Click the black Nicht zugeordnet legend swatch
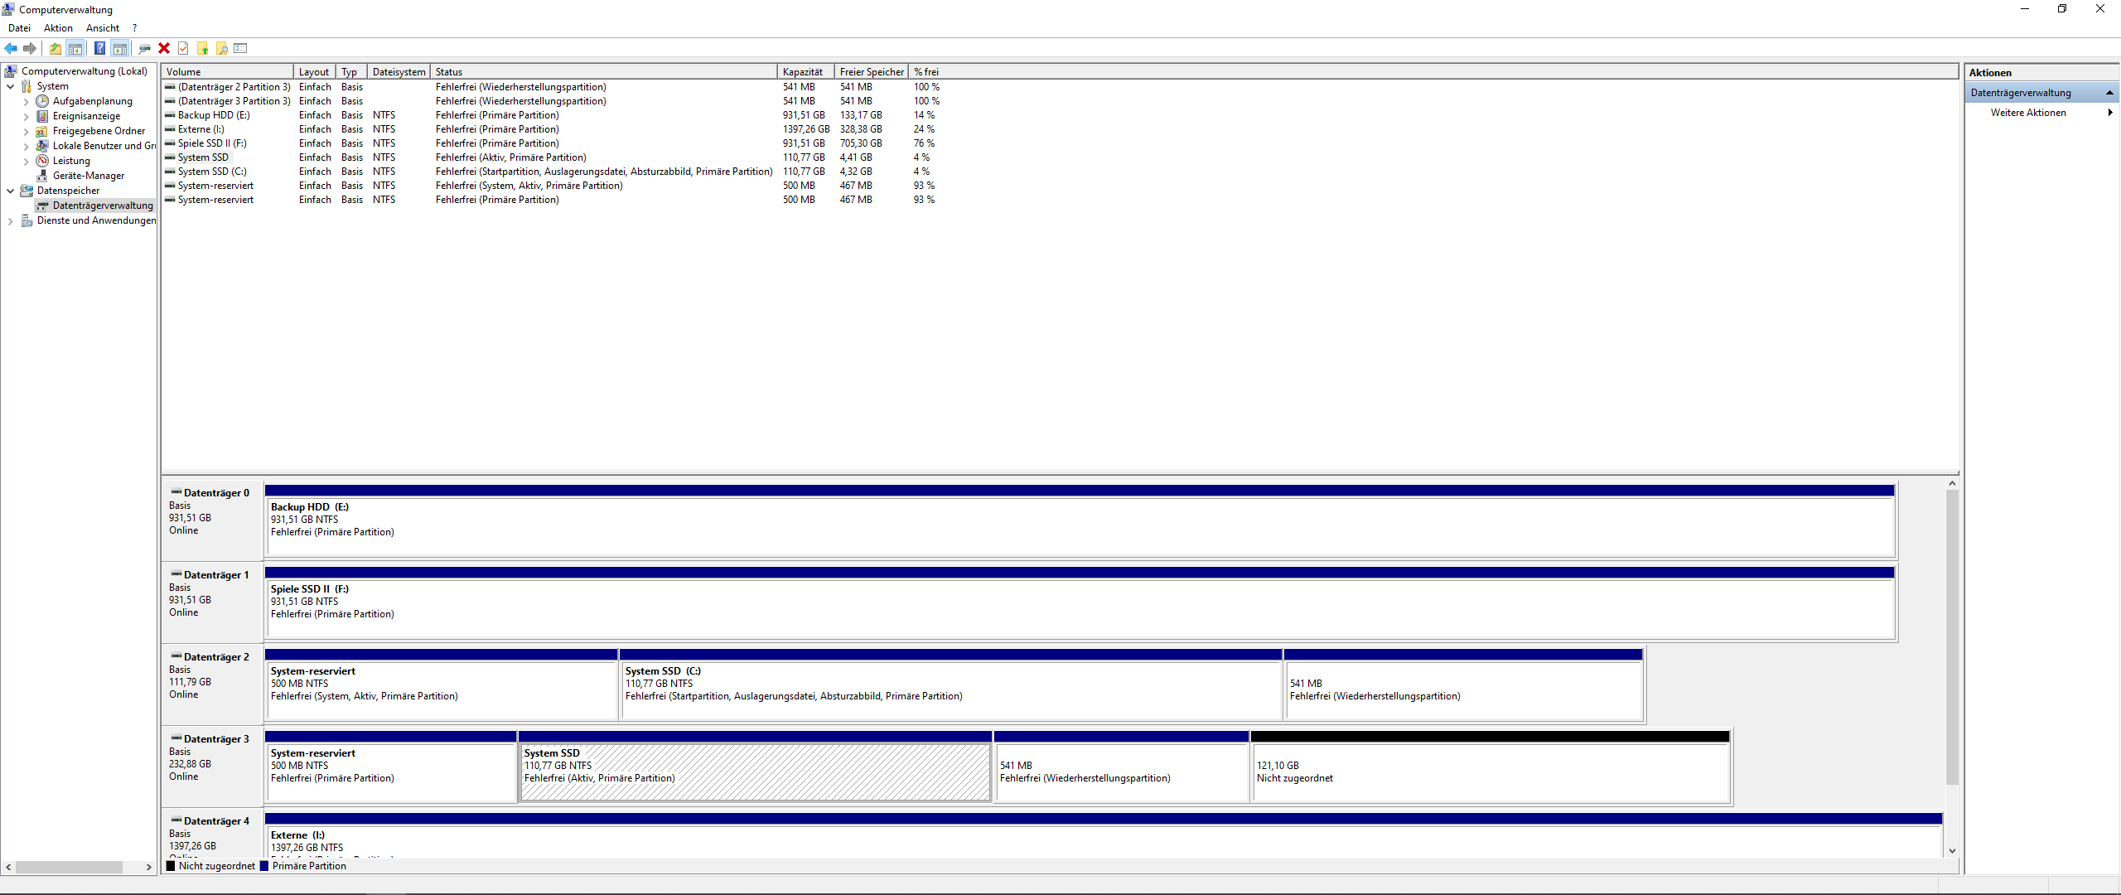 (x=171, y=866)
